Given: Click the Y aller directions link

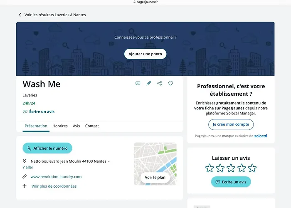Looking at the screenshot, I should tap(28, 167).
